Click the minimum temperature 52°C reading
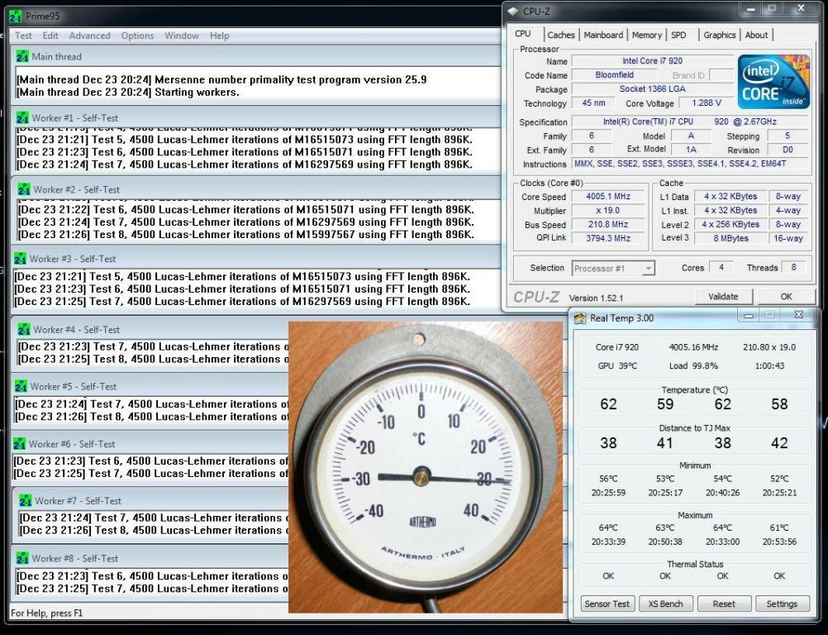This screenshot has height=635, width=828. coord(779,479)
